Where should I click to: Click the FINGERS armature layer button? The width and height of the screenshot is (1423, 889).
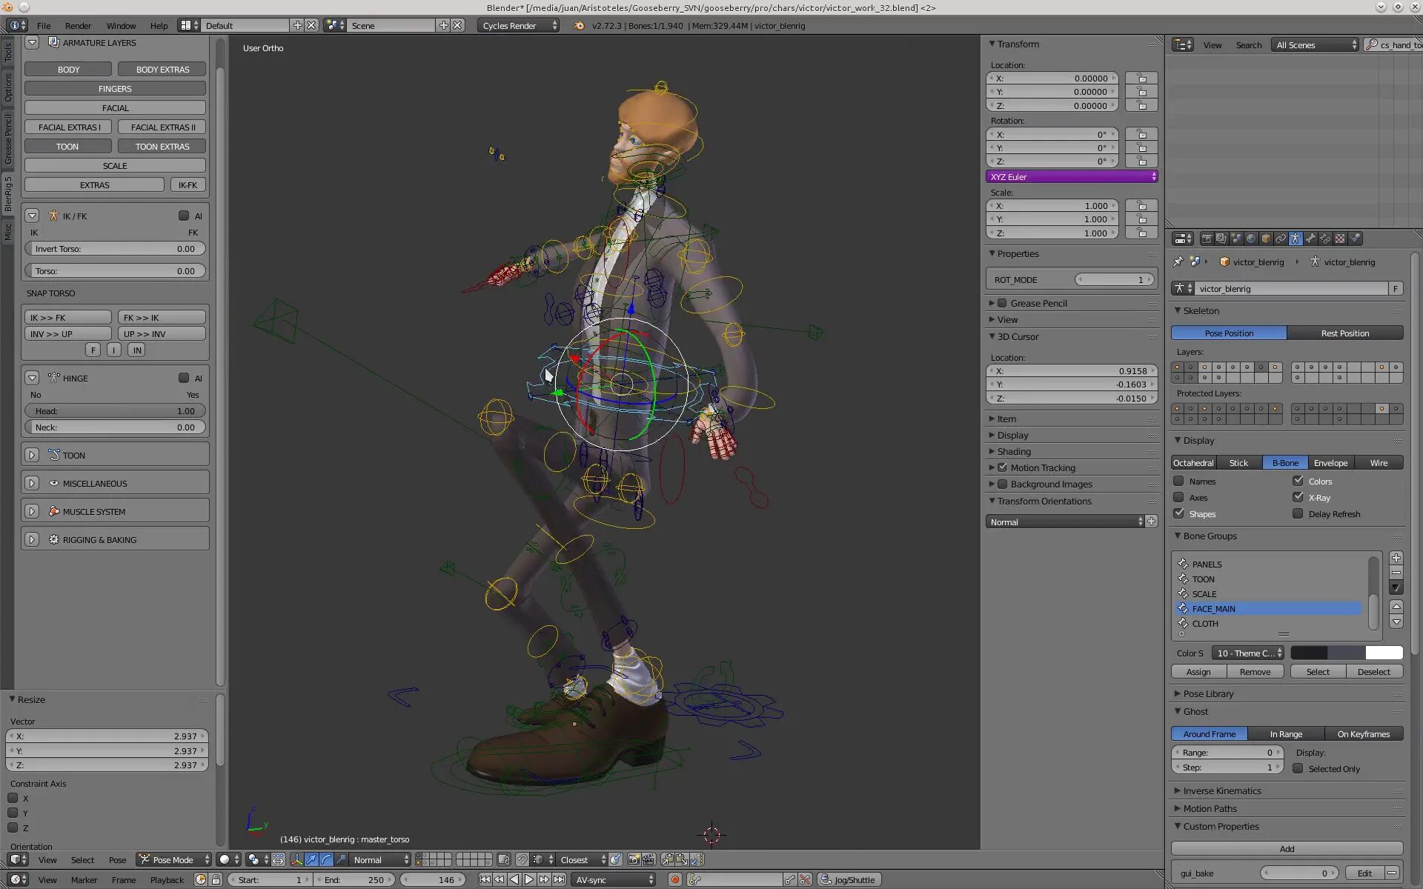115,88
